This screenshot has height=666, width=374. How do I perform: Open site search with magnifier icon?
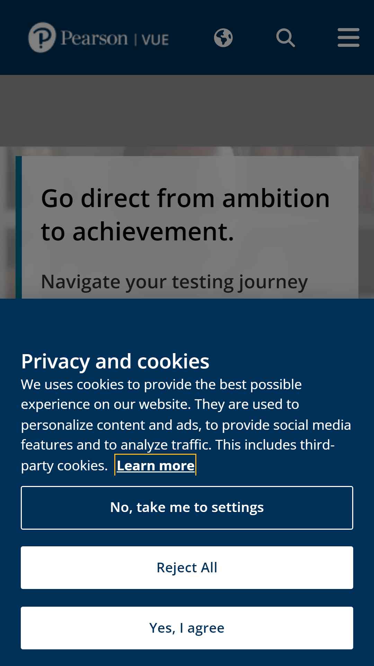[286, 38]
